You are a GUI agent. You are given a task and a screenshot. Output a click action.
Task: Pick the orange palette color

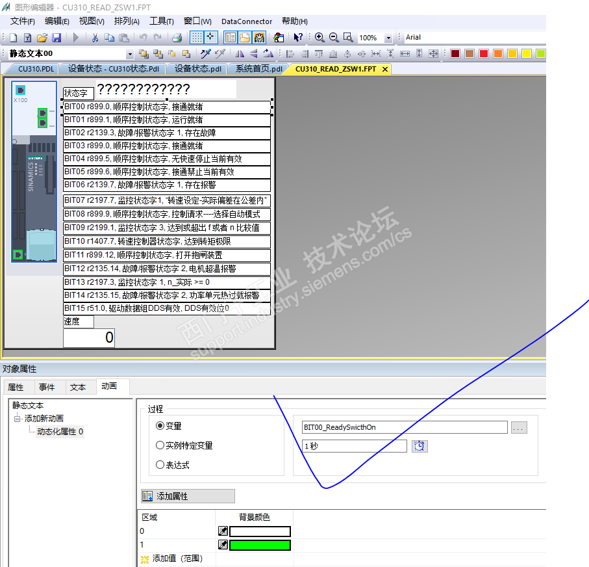coord(498,54)
